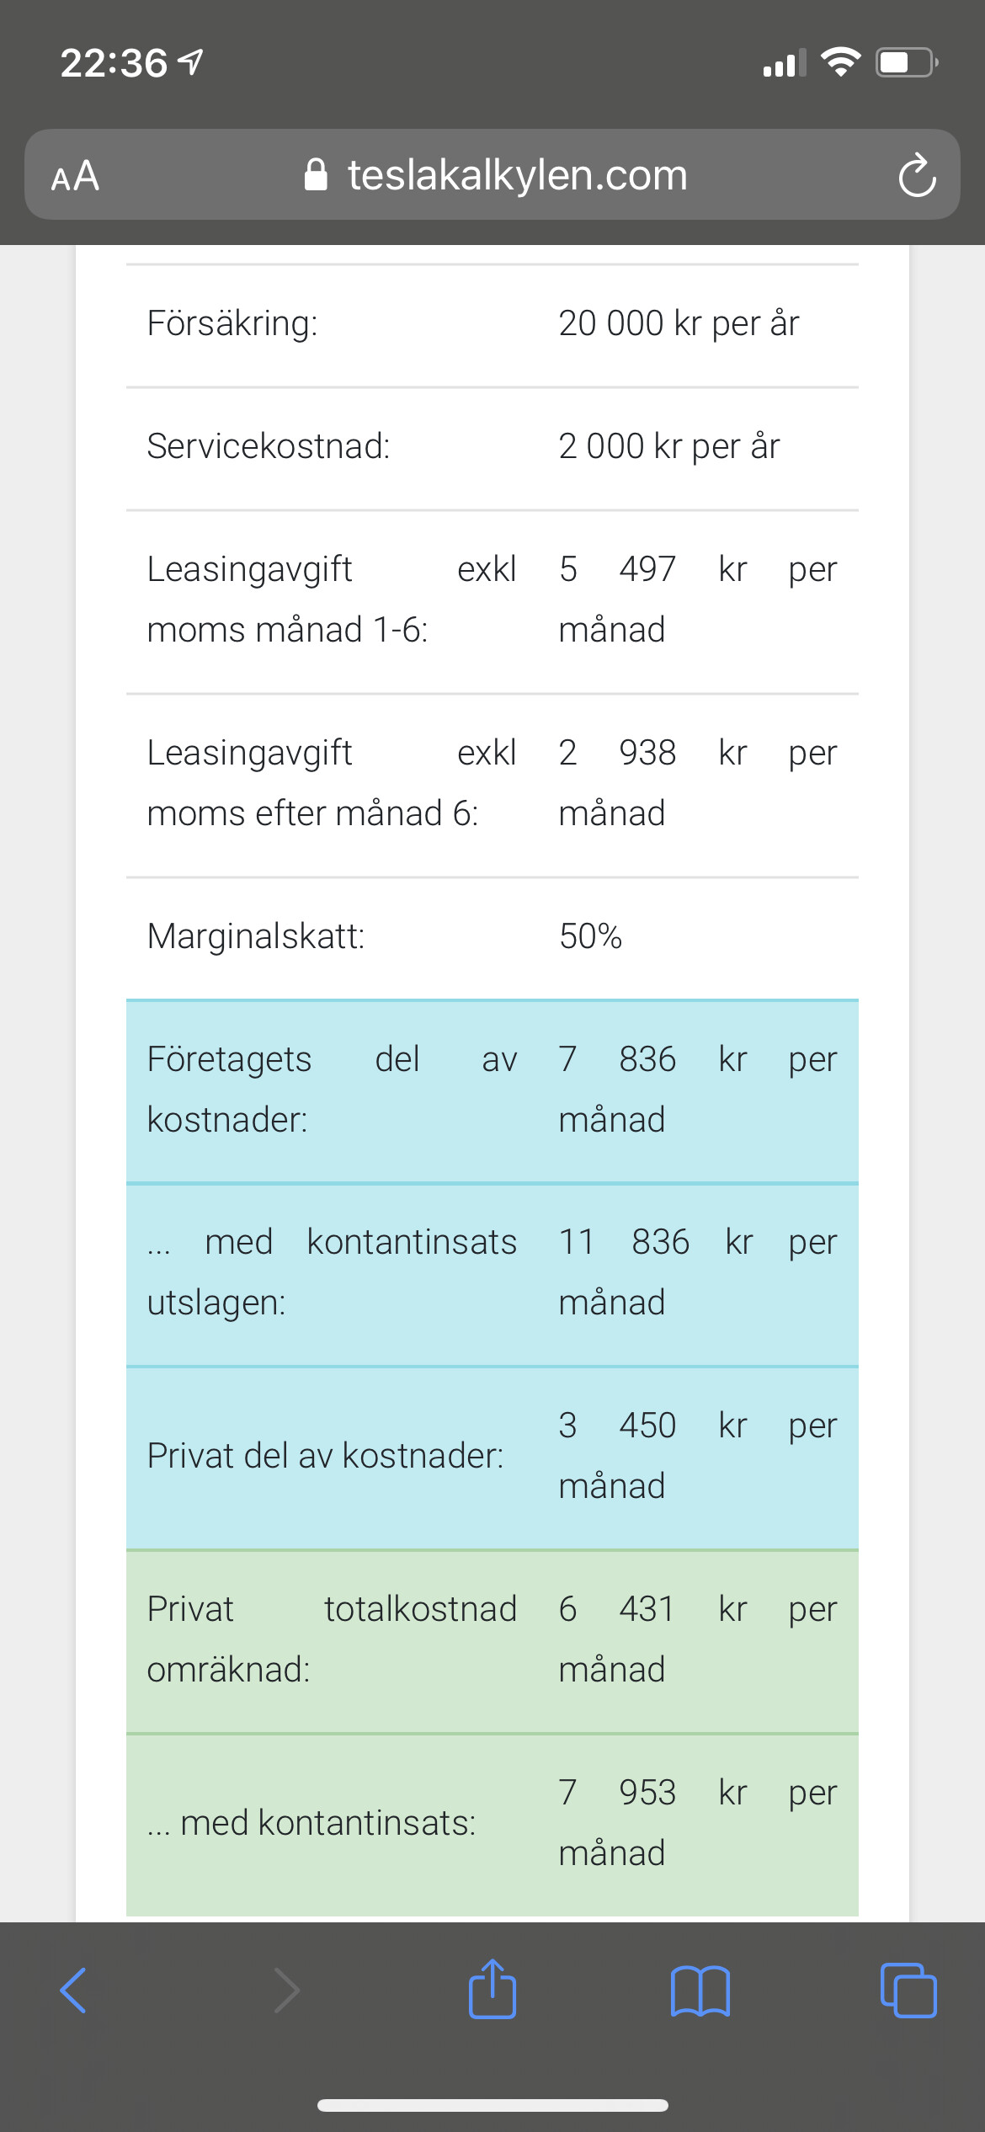This screenshot has width=985, height=2132.
Task: Tap the Privat totalkostnad omräknad label
Action: (332, 1639)
